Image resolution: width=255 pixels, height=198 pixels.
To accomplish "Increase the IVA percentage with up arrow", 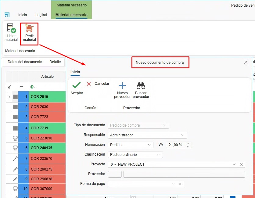I will pyautogui.click(x=188, y=143).
